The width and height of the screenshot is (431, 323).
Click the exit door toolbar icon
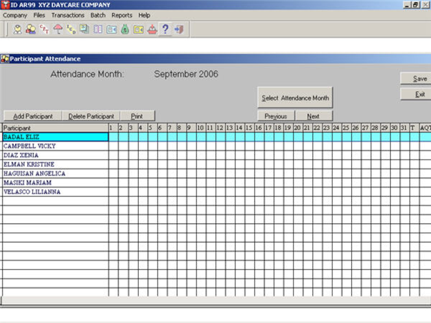179,29
